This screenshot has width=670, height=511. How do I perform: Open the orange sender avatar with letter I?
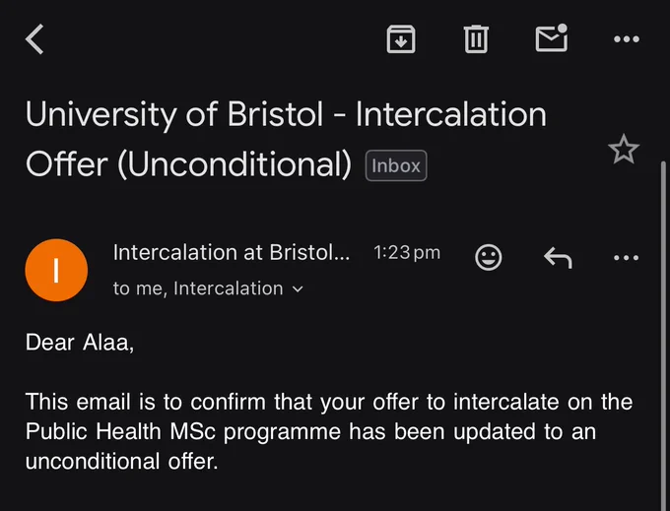[x=56, y=270]
